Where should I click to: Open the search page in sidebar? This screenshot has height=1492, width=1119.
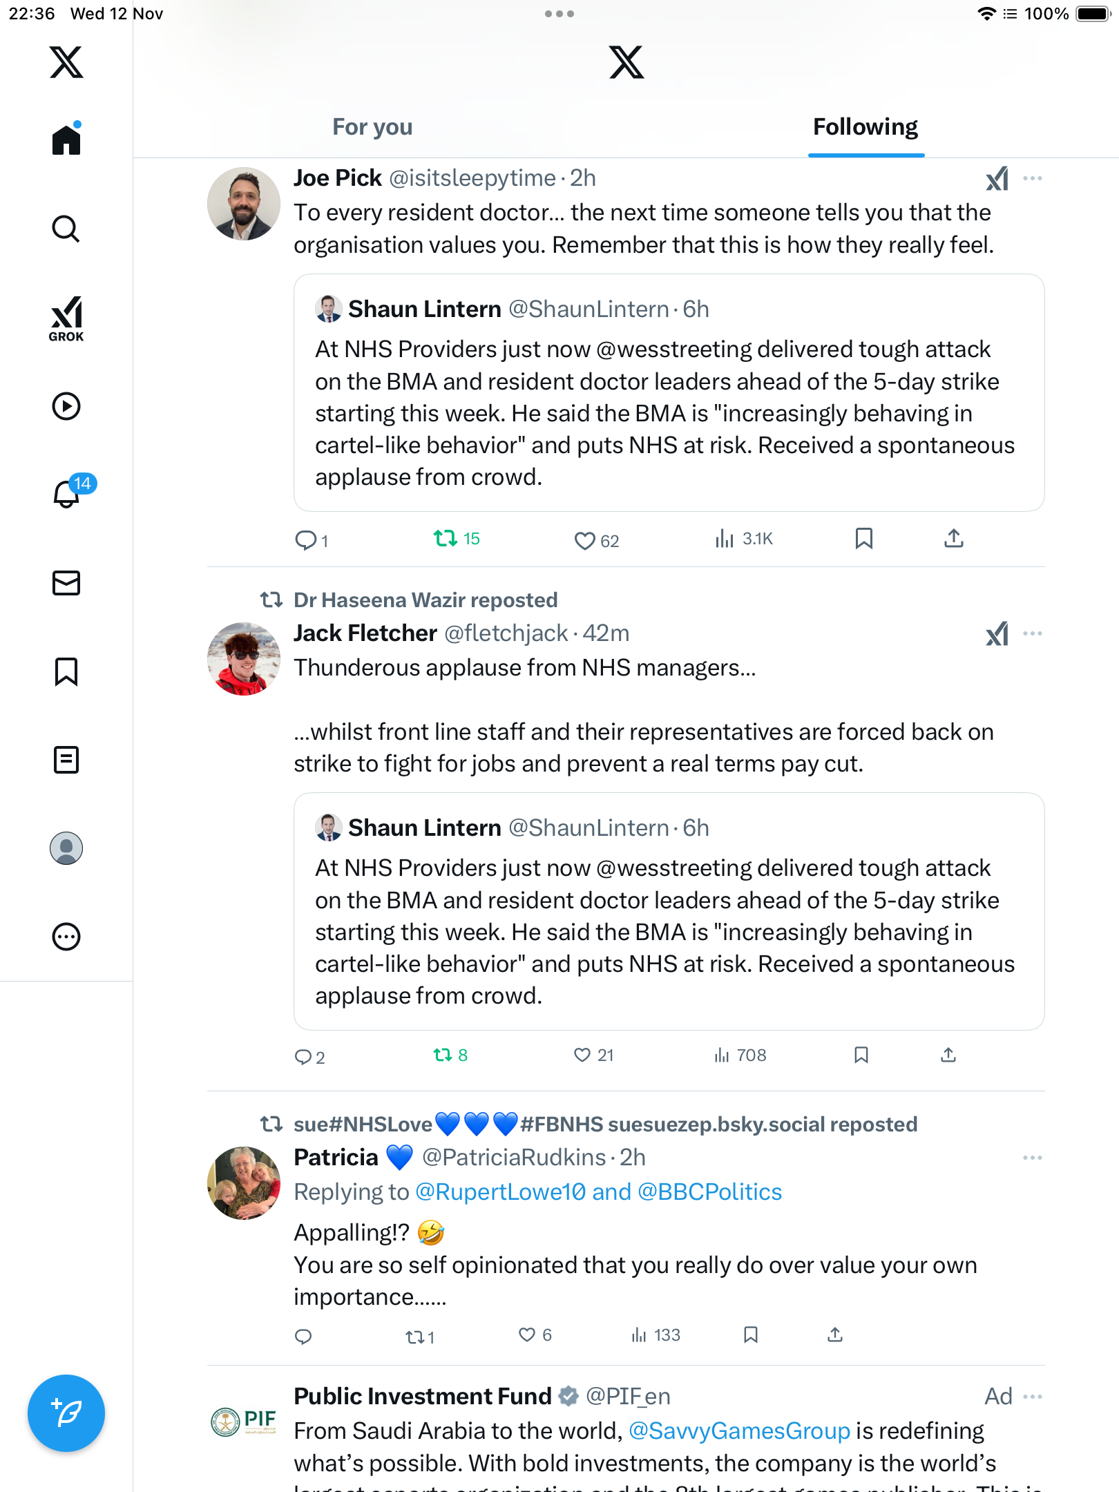click(66, 229)
